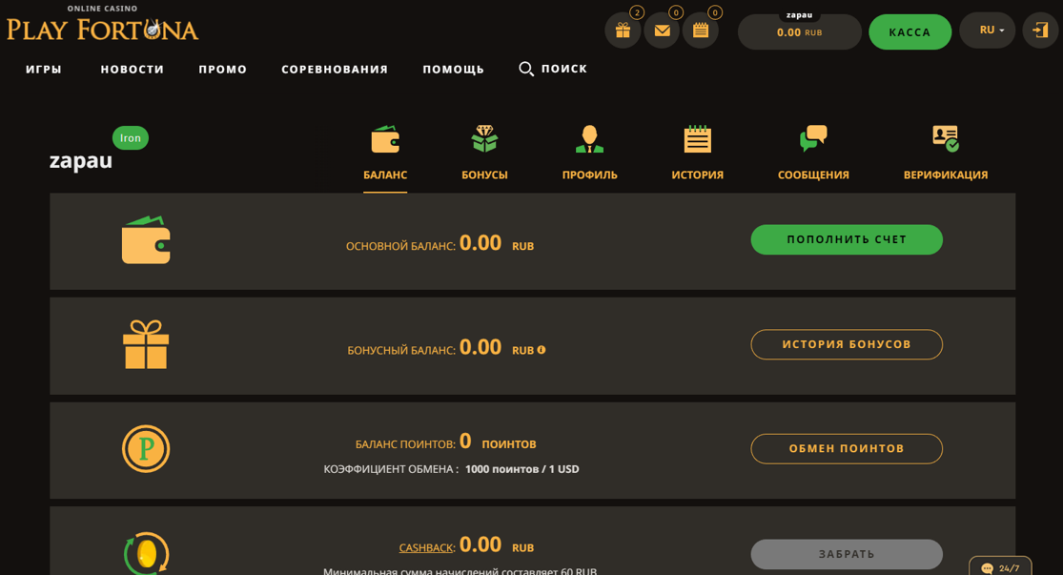Image resolution: width=1063 pixels, height=575 pixels.
Task: Open the RU language dropdown
Action: pos(987,31)
